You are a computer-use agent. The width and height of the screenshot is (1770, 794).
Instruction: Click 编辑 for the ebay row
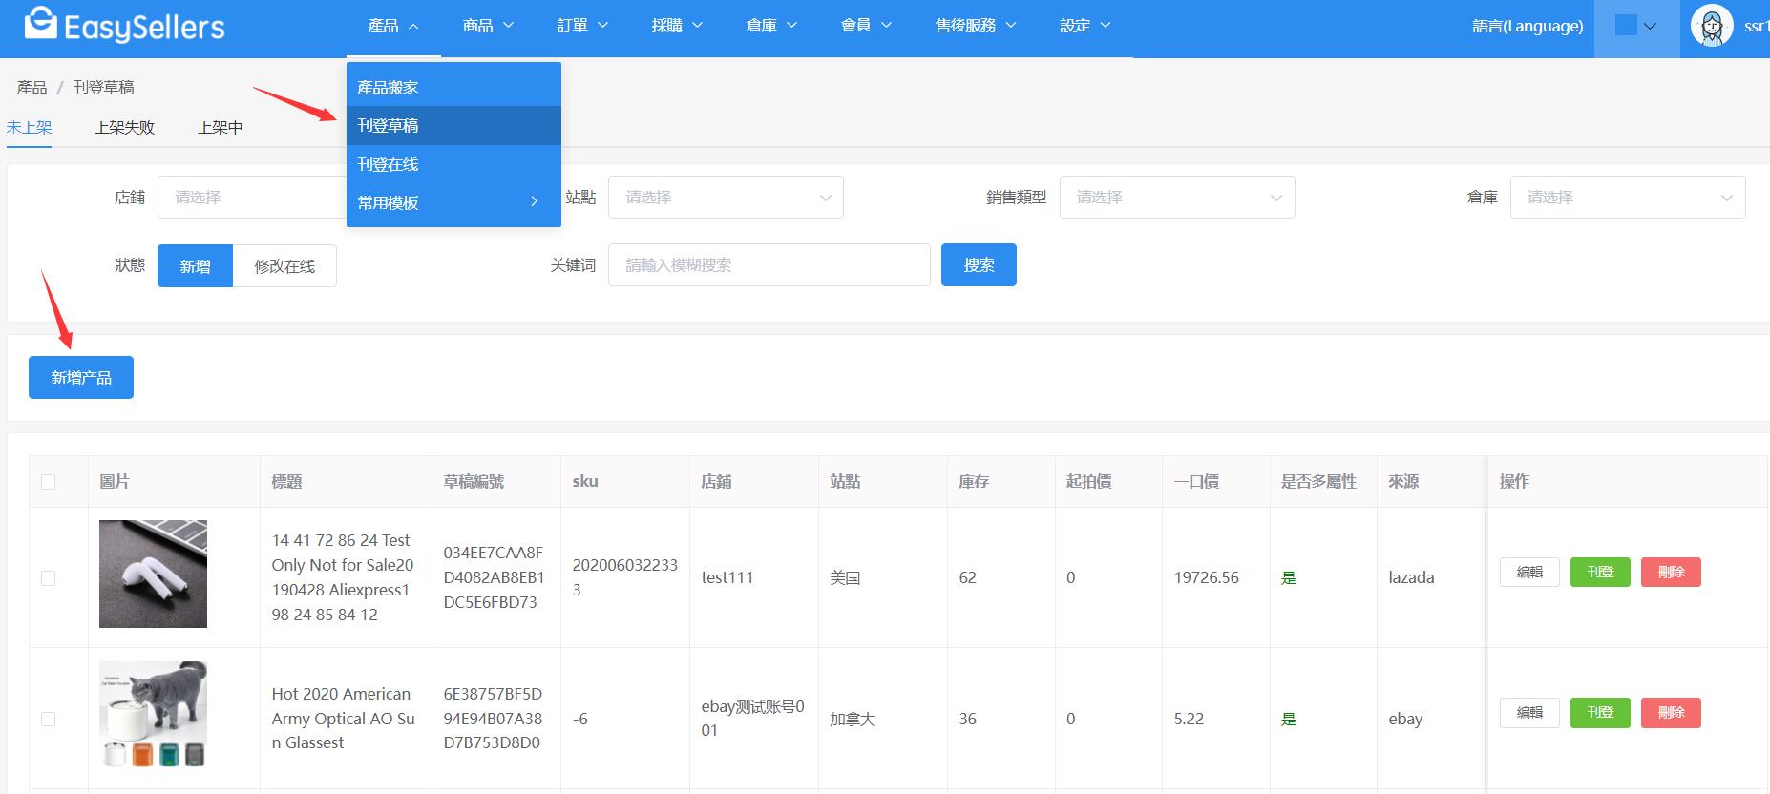coord(1529,712)
